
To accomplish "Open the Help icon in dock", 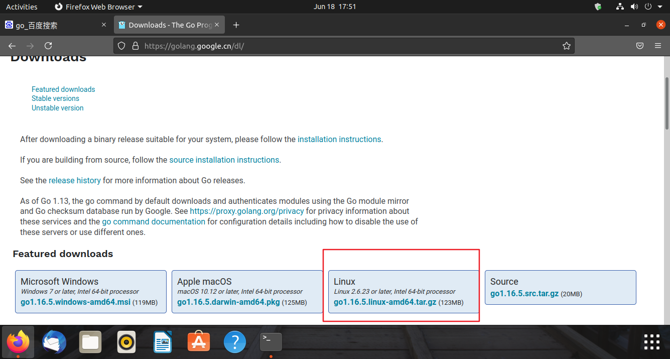I will 235,342.
